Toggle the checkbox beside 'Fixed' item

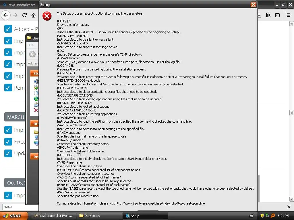tap(8, 142)
